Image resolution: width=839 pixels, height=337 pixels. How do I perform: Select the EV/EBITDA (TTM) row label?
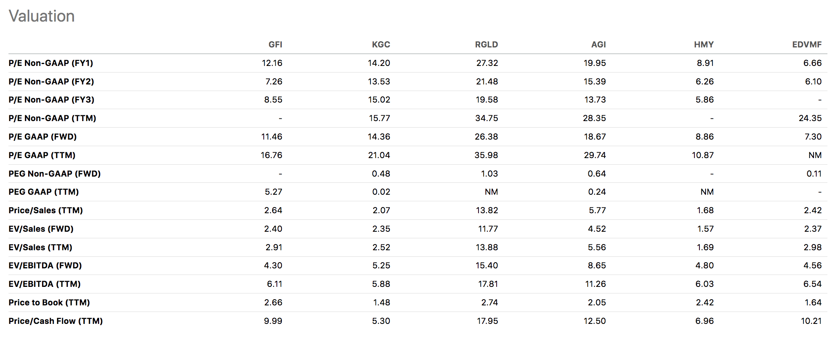click(45, 284)
